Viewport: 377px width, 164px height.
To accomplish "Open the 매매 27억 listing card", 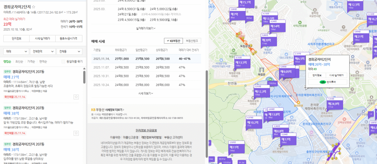I will pyautogui.click(x=41, y=85).
